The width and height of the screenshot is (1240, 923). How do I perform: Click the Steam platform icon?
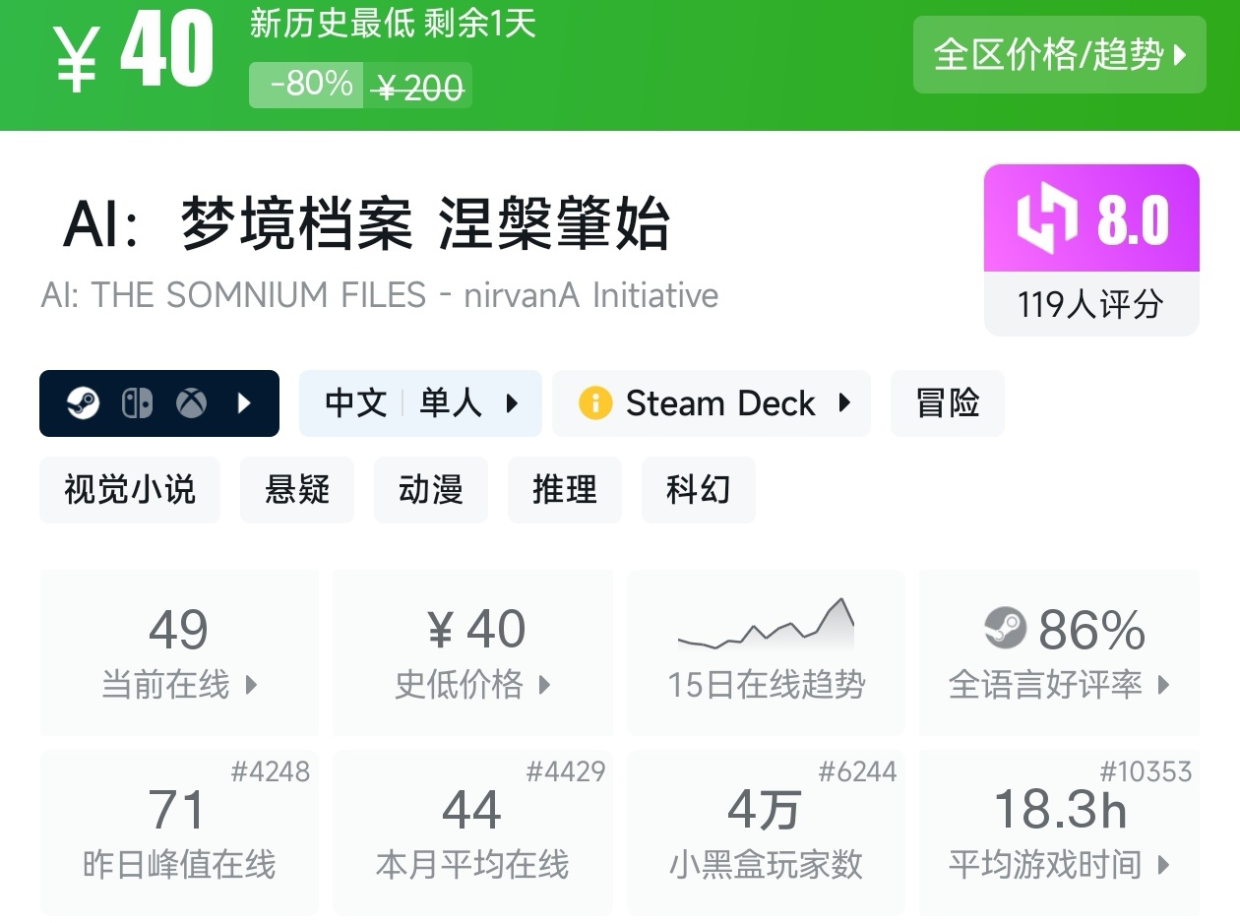click(x=84, y=403)
